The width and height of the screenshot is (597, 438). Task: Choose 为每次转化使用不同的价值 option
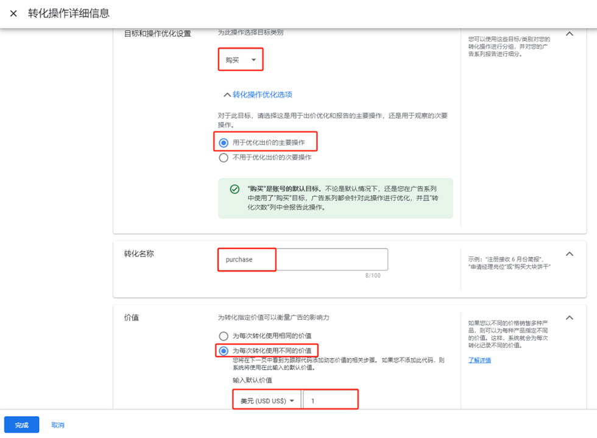(x=224, y=351)
